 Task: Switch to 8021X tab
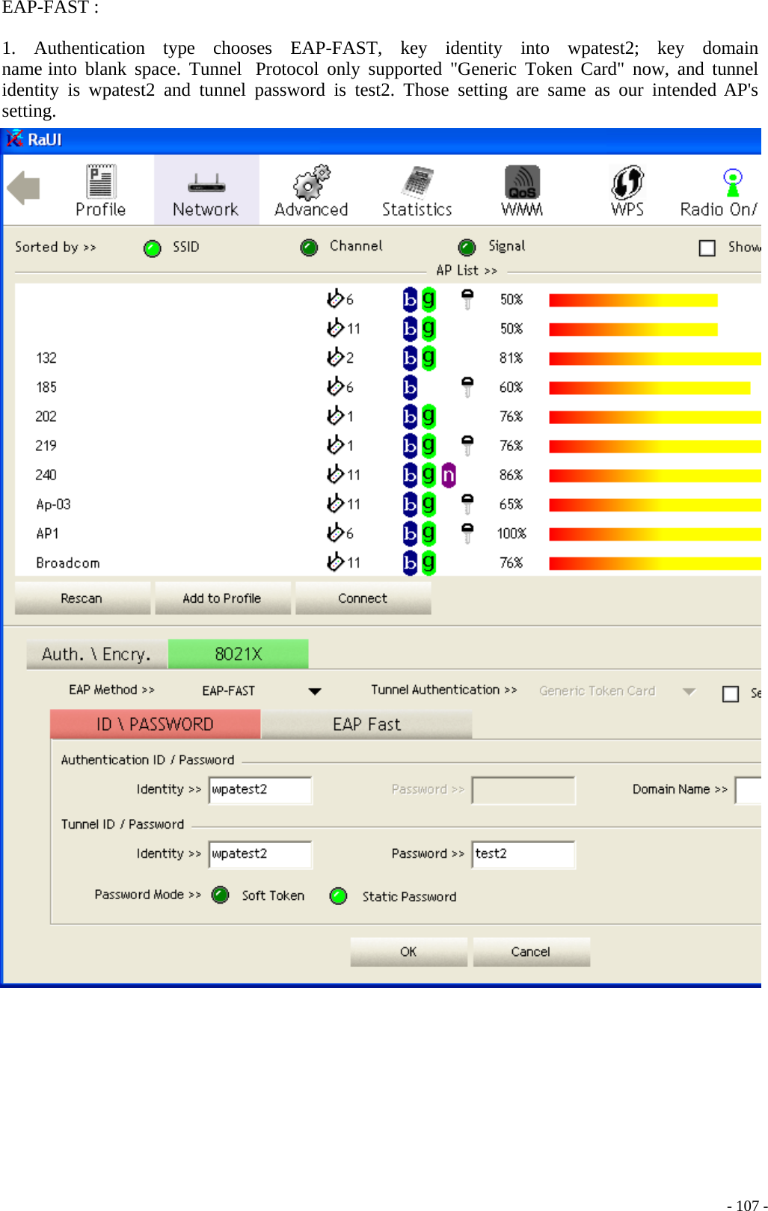pos(239,654)
